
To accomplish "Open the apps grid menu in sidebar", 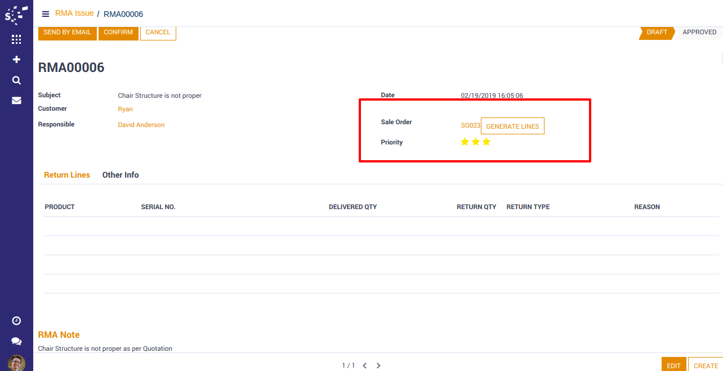I will (x=16, y=39).
